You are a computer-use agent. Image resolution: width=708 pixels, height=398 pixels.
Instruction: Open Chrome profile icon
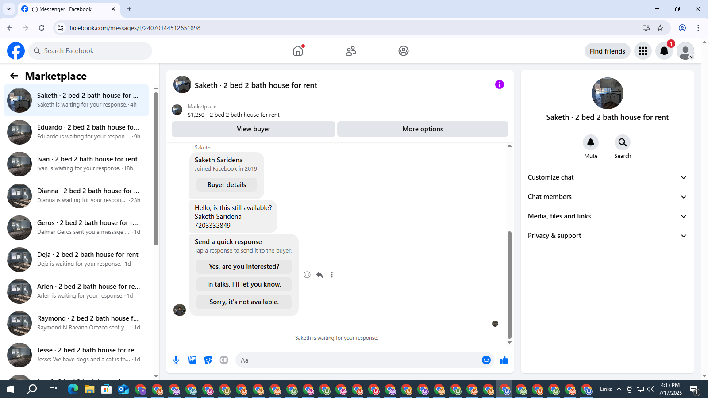682,28
